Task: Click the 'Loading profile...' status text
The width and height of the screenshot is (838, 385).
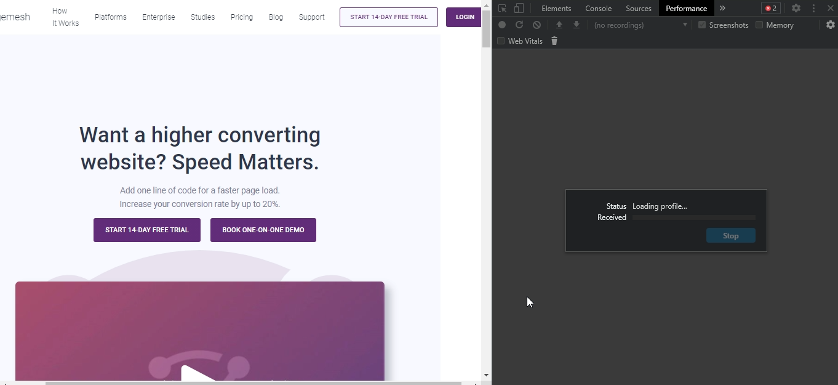Action: coord(660,206)
